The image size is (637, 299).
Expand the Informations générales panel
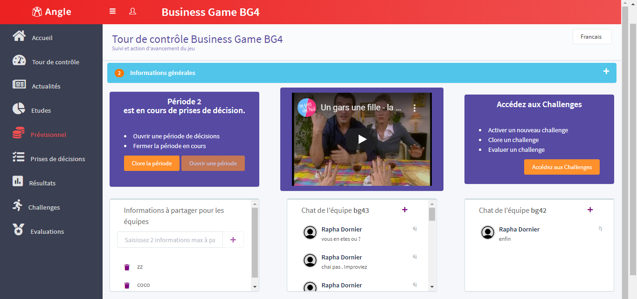(x=606, y=72)
